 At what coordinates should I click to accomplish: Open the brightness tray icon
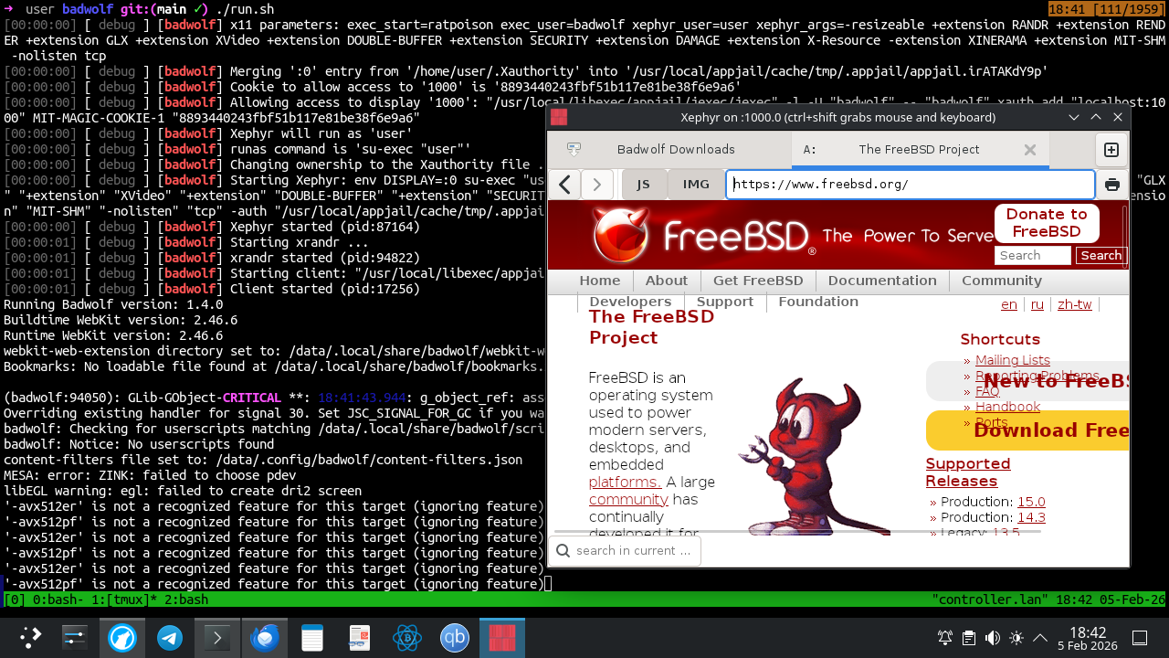coord(1016,638)
